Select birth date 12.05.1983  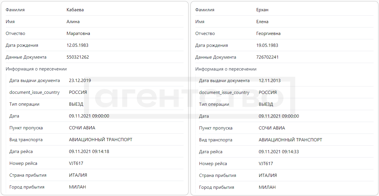[x=77, y=45]
